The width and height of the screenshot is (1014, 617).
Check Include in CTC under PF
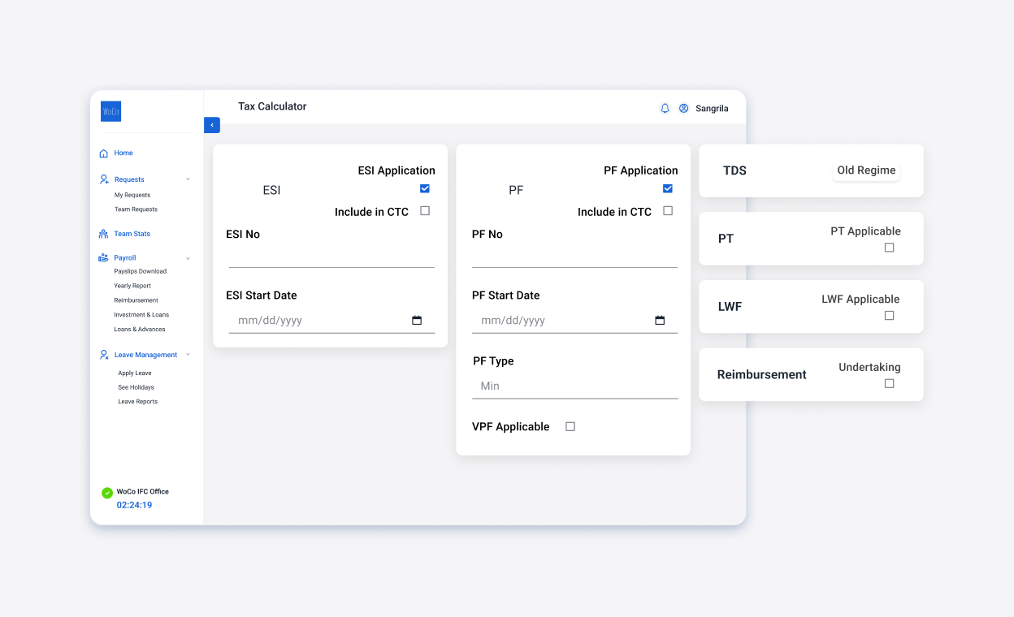click(668, 211)
